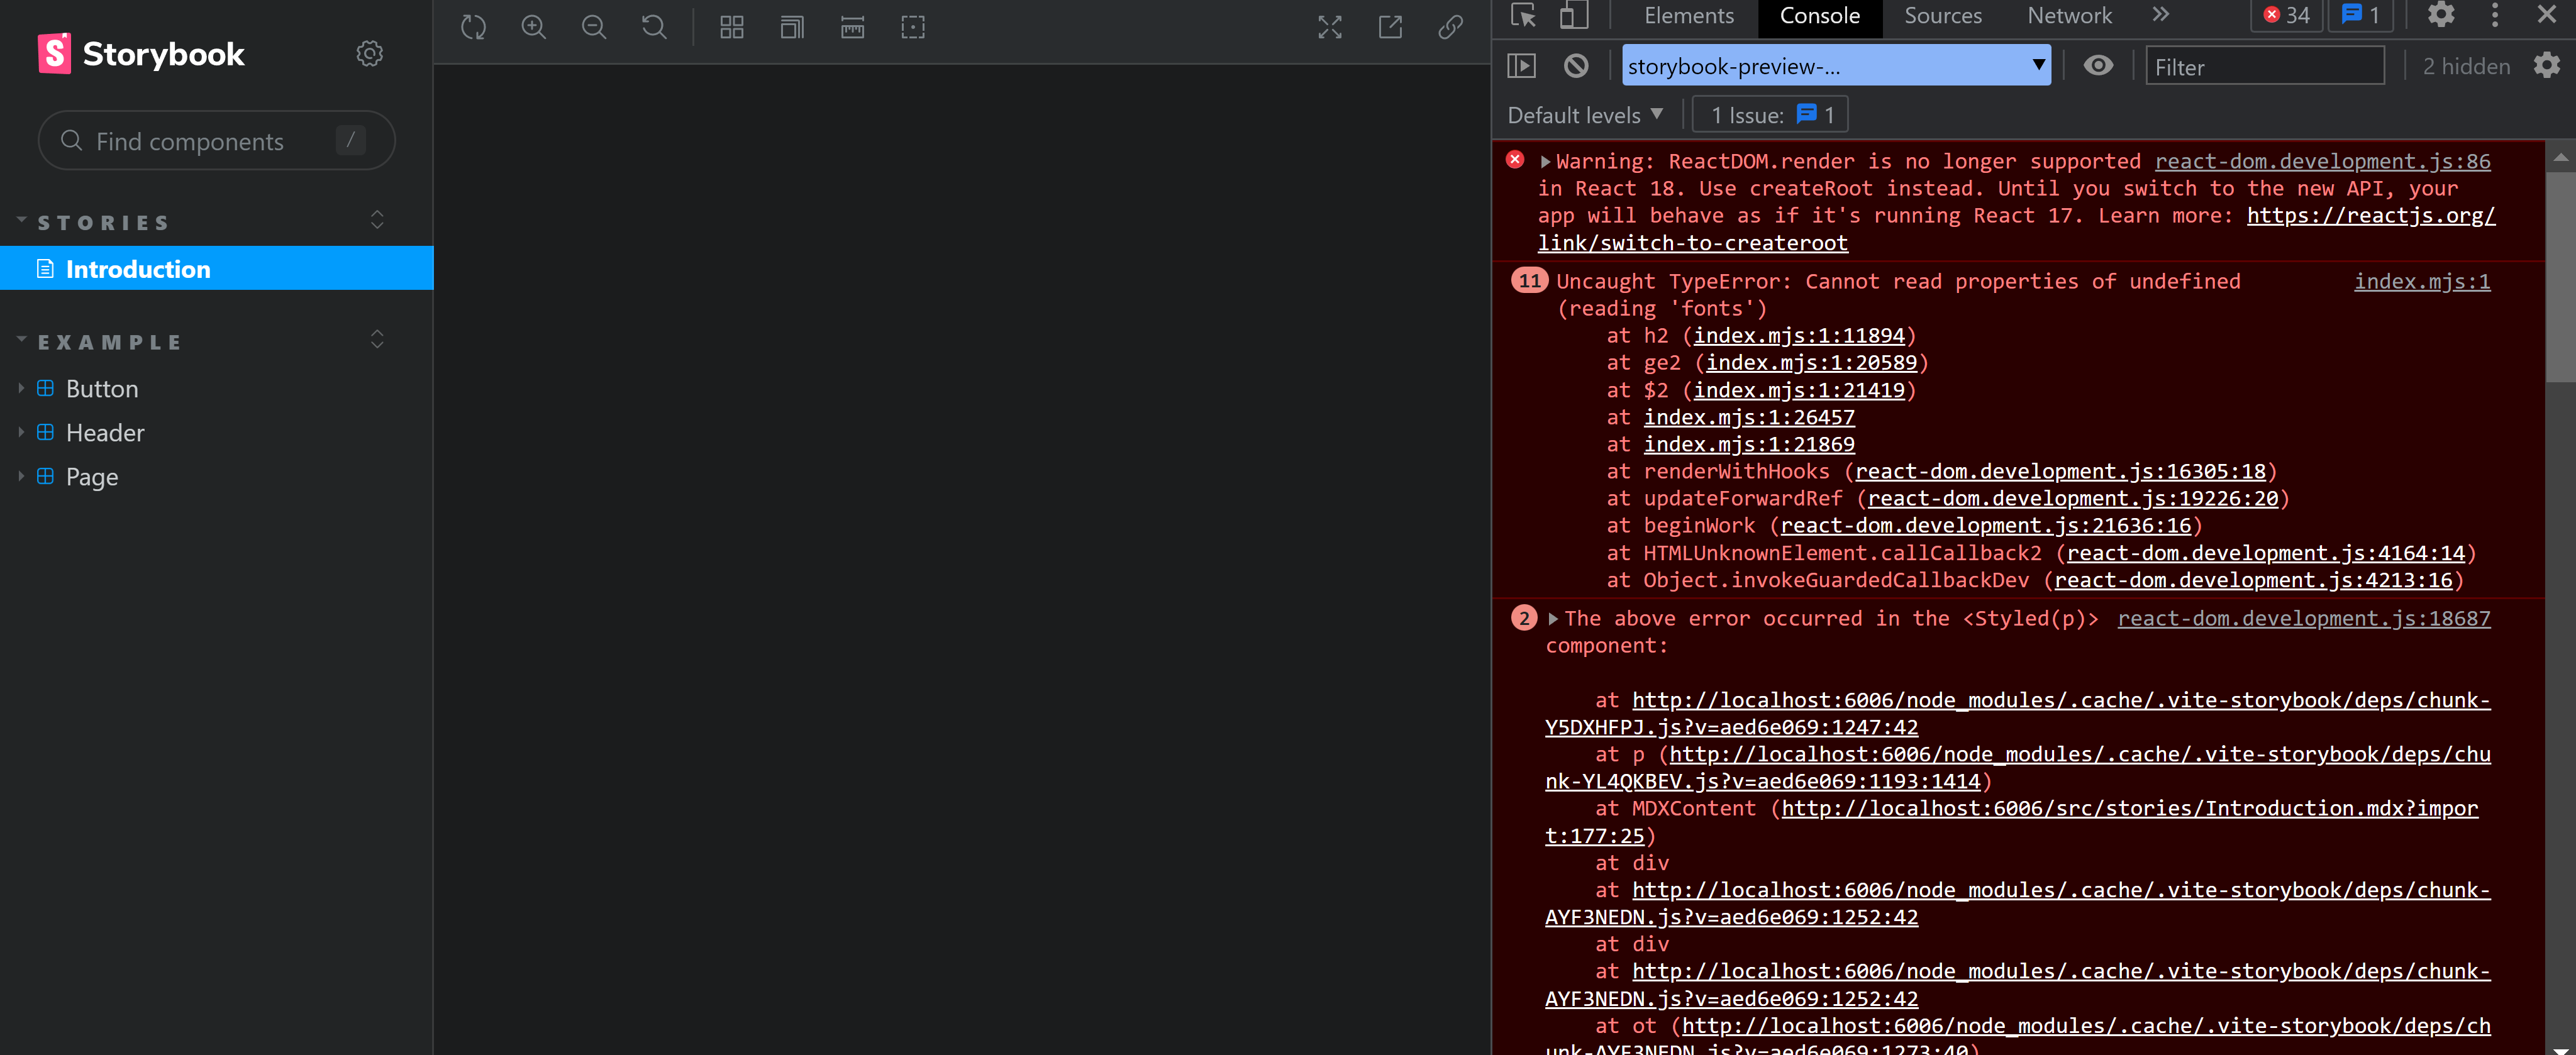Open the storybook-preview context dropdown
The image size is (2576, 1055).
pyautogui.click(x=1835, y=66)
